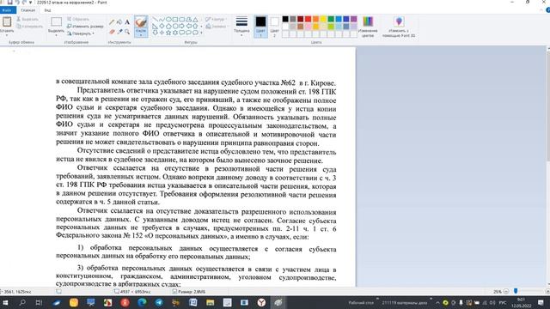The image size is (550, 309).
Task: Choose the Left arrow shape
Action: pyautogui.click(x=188, y=26)
